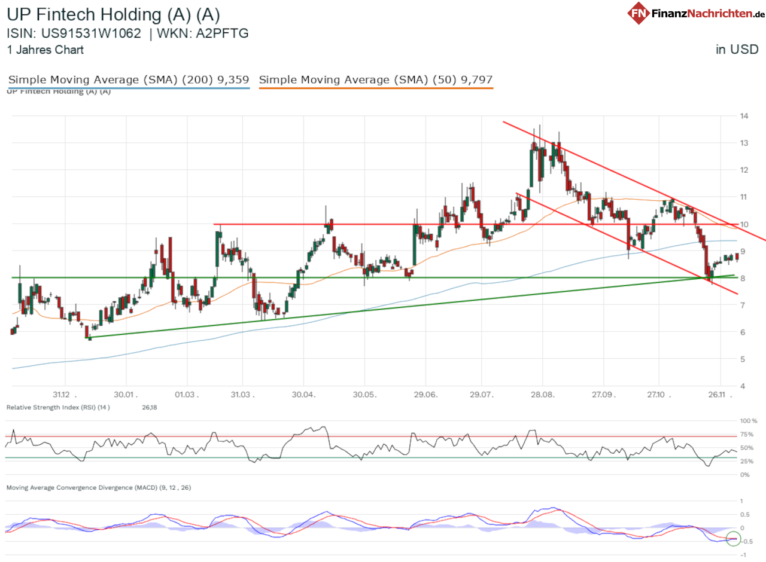Screen dimensions: 766x562
Task: Select the SMA (200) indicator label
Action: [x=127, y=80]
